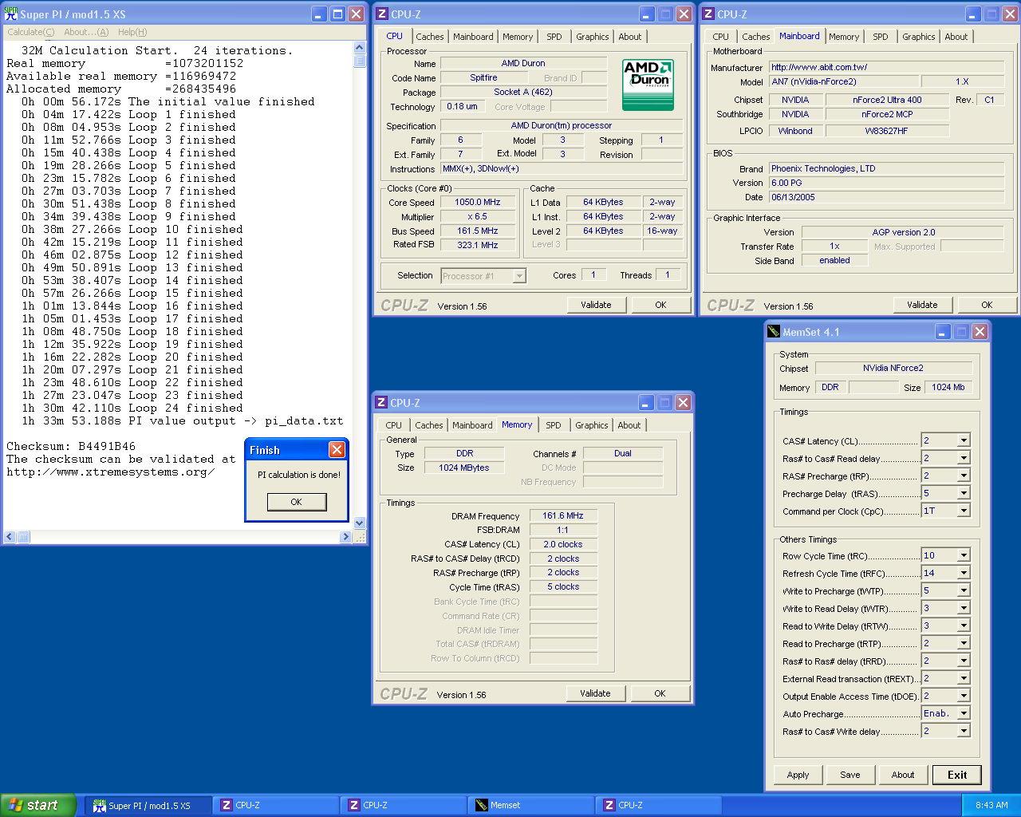Open the Precharge Delay (tRAS) dropdown
1021x817 pixels.
coord(964,493)
